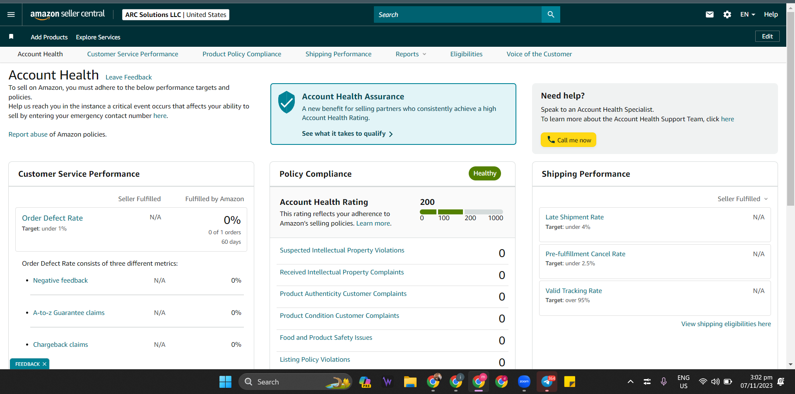Click the bookmark flag icon
This screenshot has width=795, height=394.
coord(11,37)
